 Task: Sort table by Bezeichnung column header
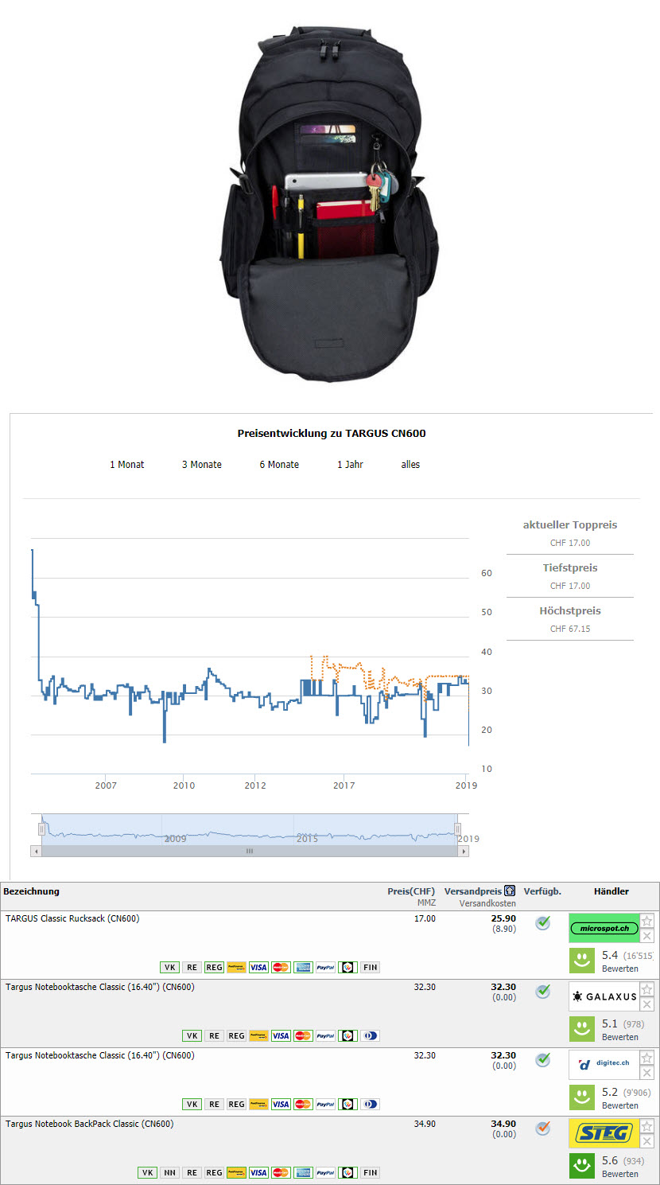click(x=31, y=891)
